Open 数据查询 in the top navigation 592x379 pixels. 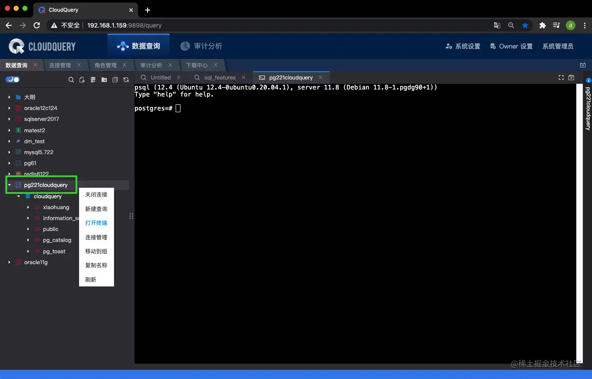pyautogui.click(x=138, y=46)
